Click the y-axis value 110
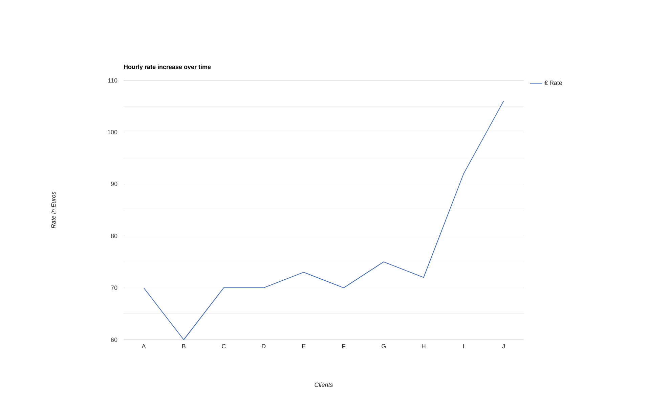Viewport: 647px width, 420px height. 112,80
